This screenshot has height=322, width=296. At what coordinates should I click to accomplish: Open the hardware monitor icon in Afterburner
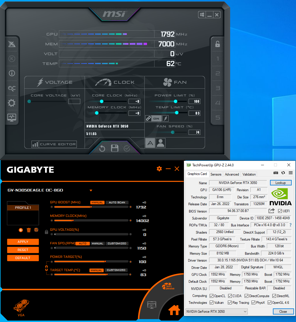coord(12,118)
